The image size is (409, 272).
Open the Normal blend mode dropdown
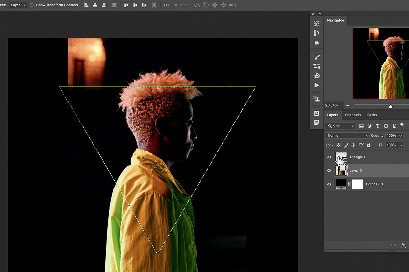347,135
